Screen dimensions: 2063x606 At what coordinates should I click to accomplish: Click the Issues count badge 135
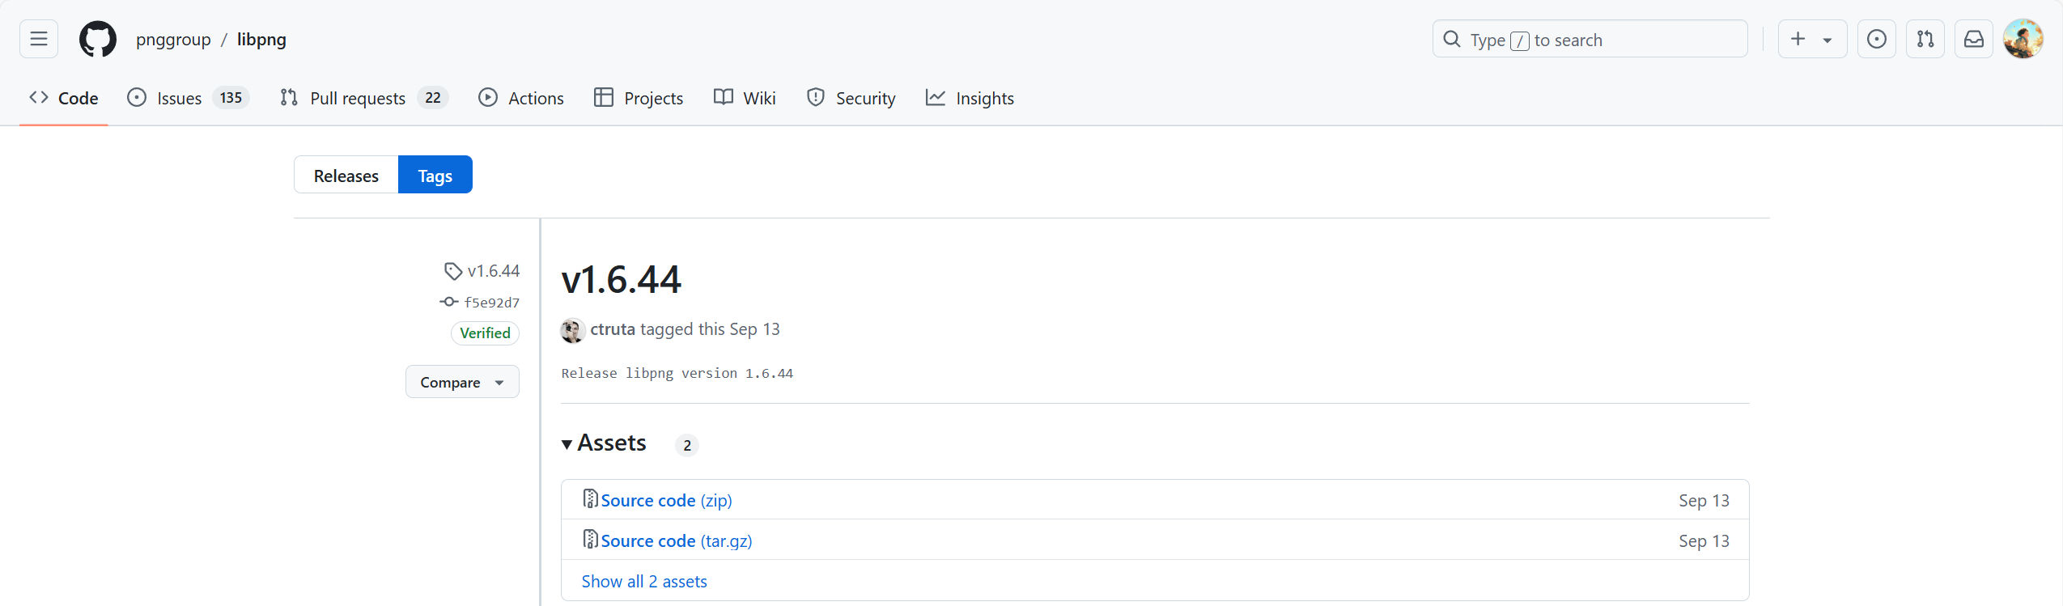(x=231, y=98)
